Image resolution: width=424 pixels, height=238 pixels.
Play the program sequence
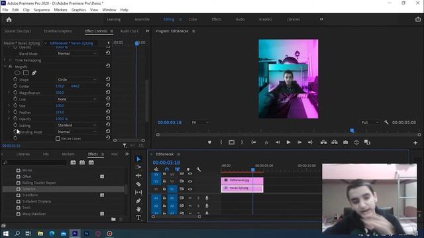[x=289, y=142]
